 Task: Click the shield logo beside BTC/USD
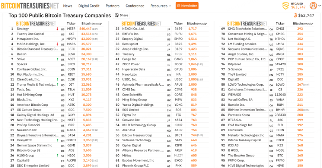tap(286, 6)
